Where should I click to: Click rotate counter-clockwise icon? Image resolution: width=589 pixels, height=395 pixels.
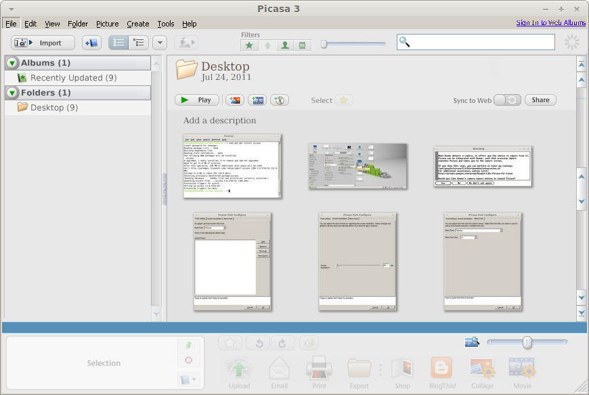coord(259,343)
